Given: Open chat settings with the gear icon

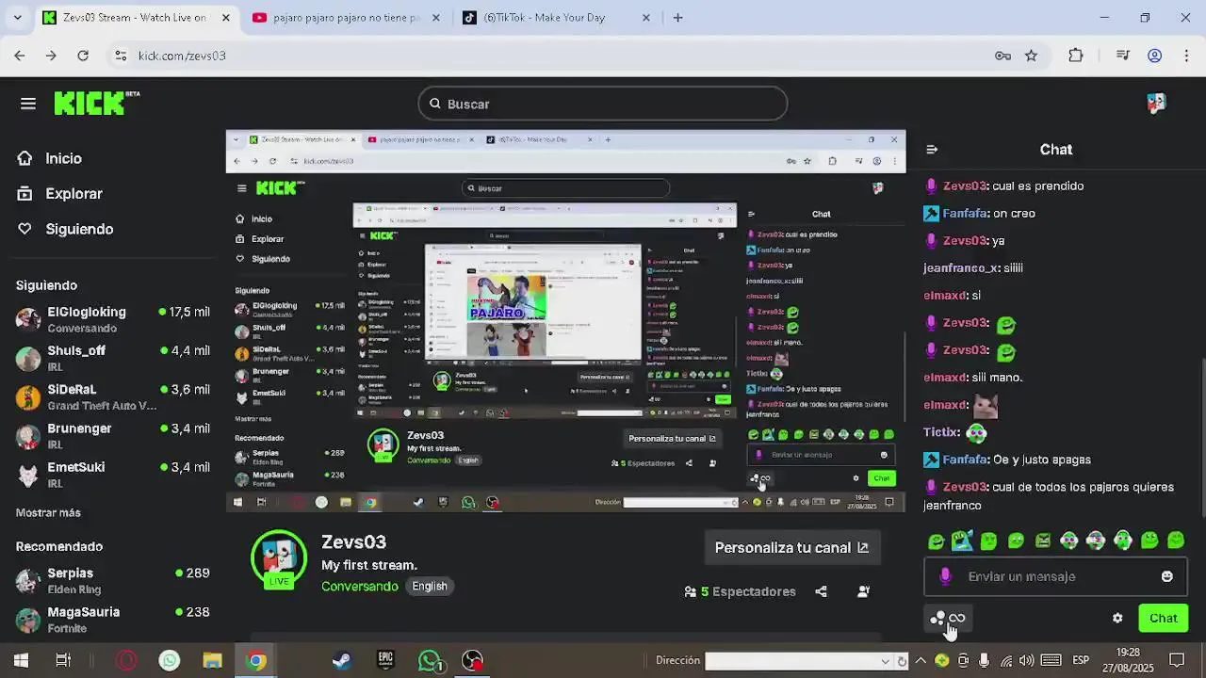Looking at the screenshot, I should [x=1117, y=618].
